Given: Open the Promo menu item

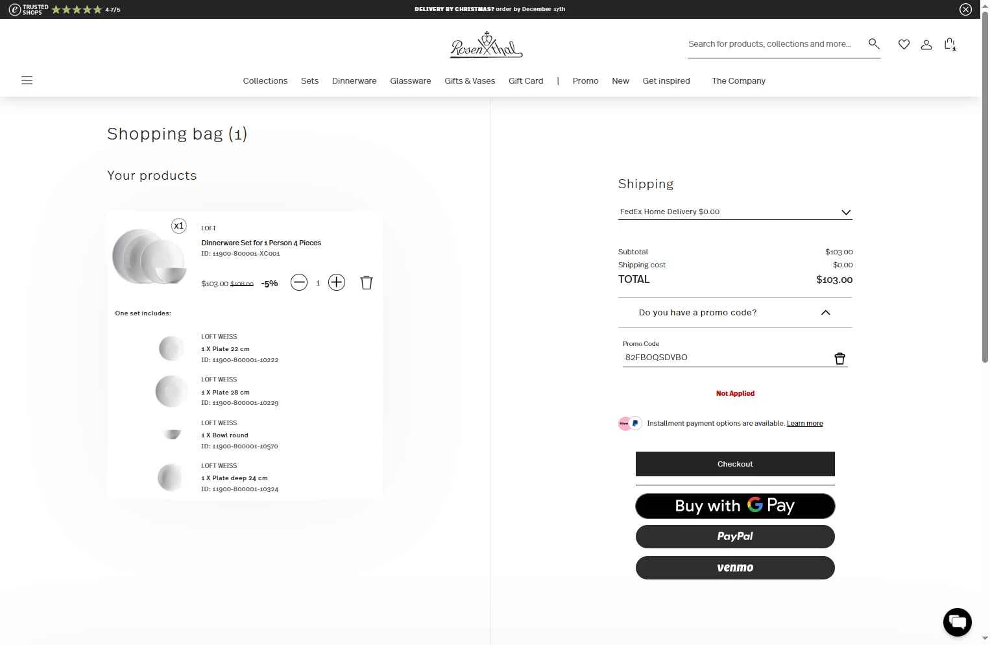Looking at the screenshot, I should 585,80.
